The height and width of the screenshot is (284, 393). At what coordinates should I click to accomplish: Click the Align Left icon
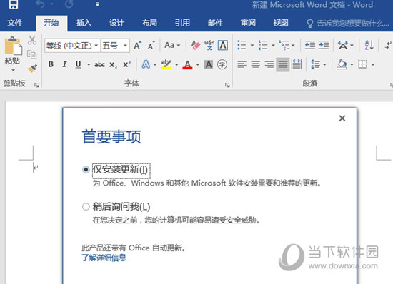click(242, 64)
